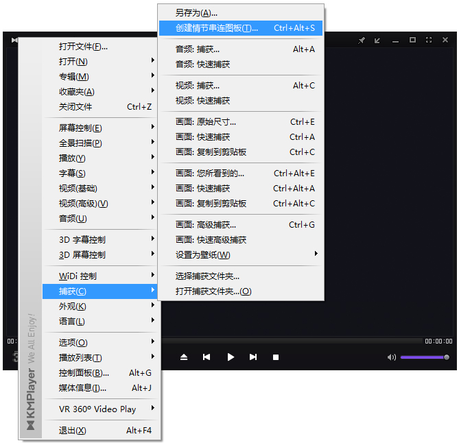Select 音频: 捕获... entry

click(x=241, y=49)
